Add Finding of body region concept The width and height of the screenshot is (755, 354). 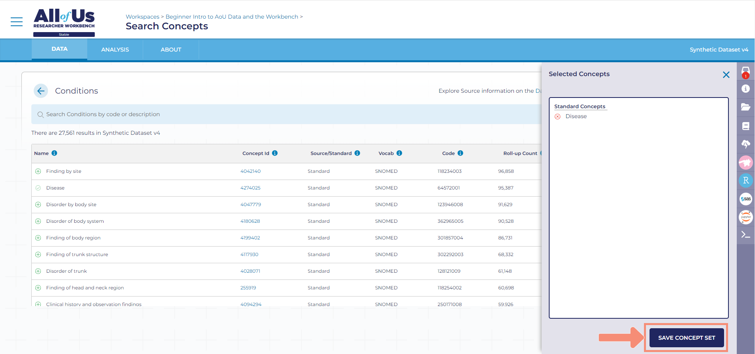[x=38, y=238]
